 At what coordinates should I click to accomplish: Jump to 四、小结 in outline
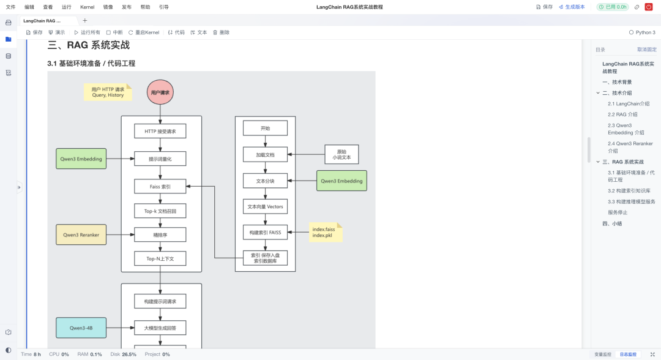(612, 224)
